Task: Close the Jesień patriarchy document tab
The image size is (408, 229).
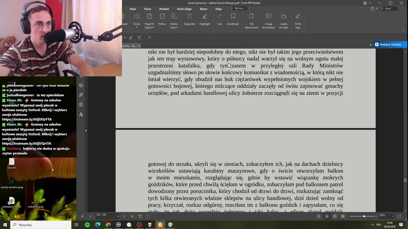Action: 139,46
